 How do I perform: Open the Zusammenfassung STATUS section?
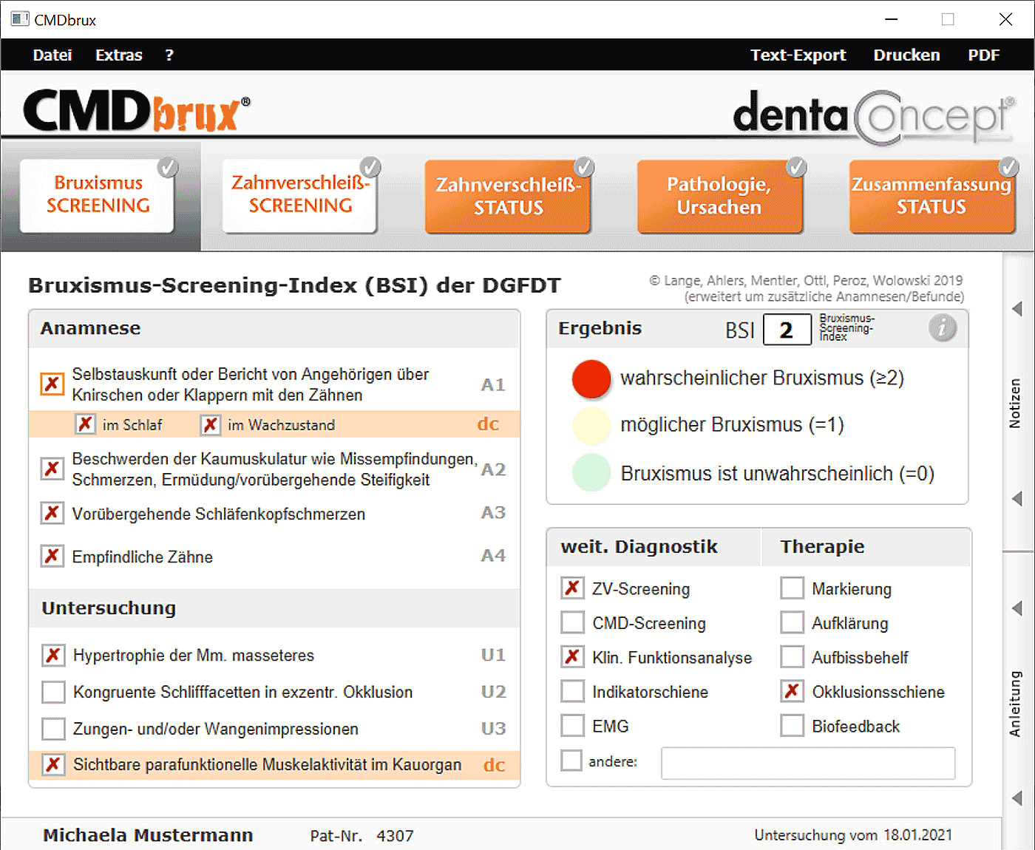tap(931, 196)
